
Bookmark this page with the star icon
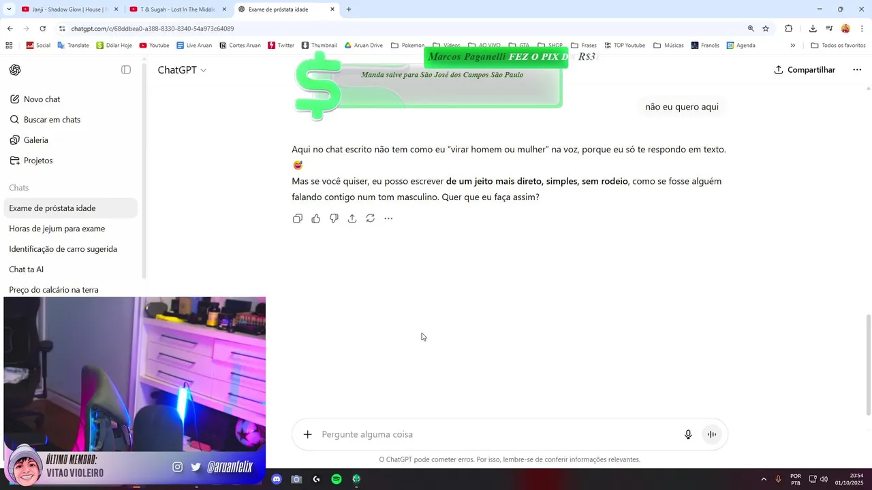(766, 29)
